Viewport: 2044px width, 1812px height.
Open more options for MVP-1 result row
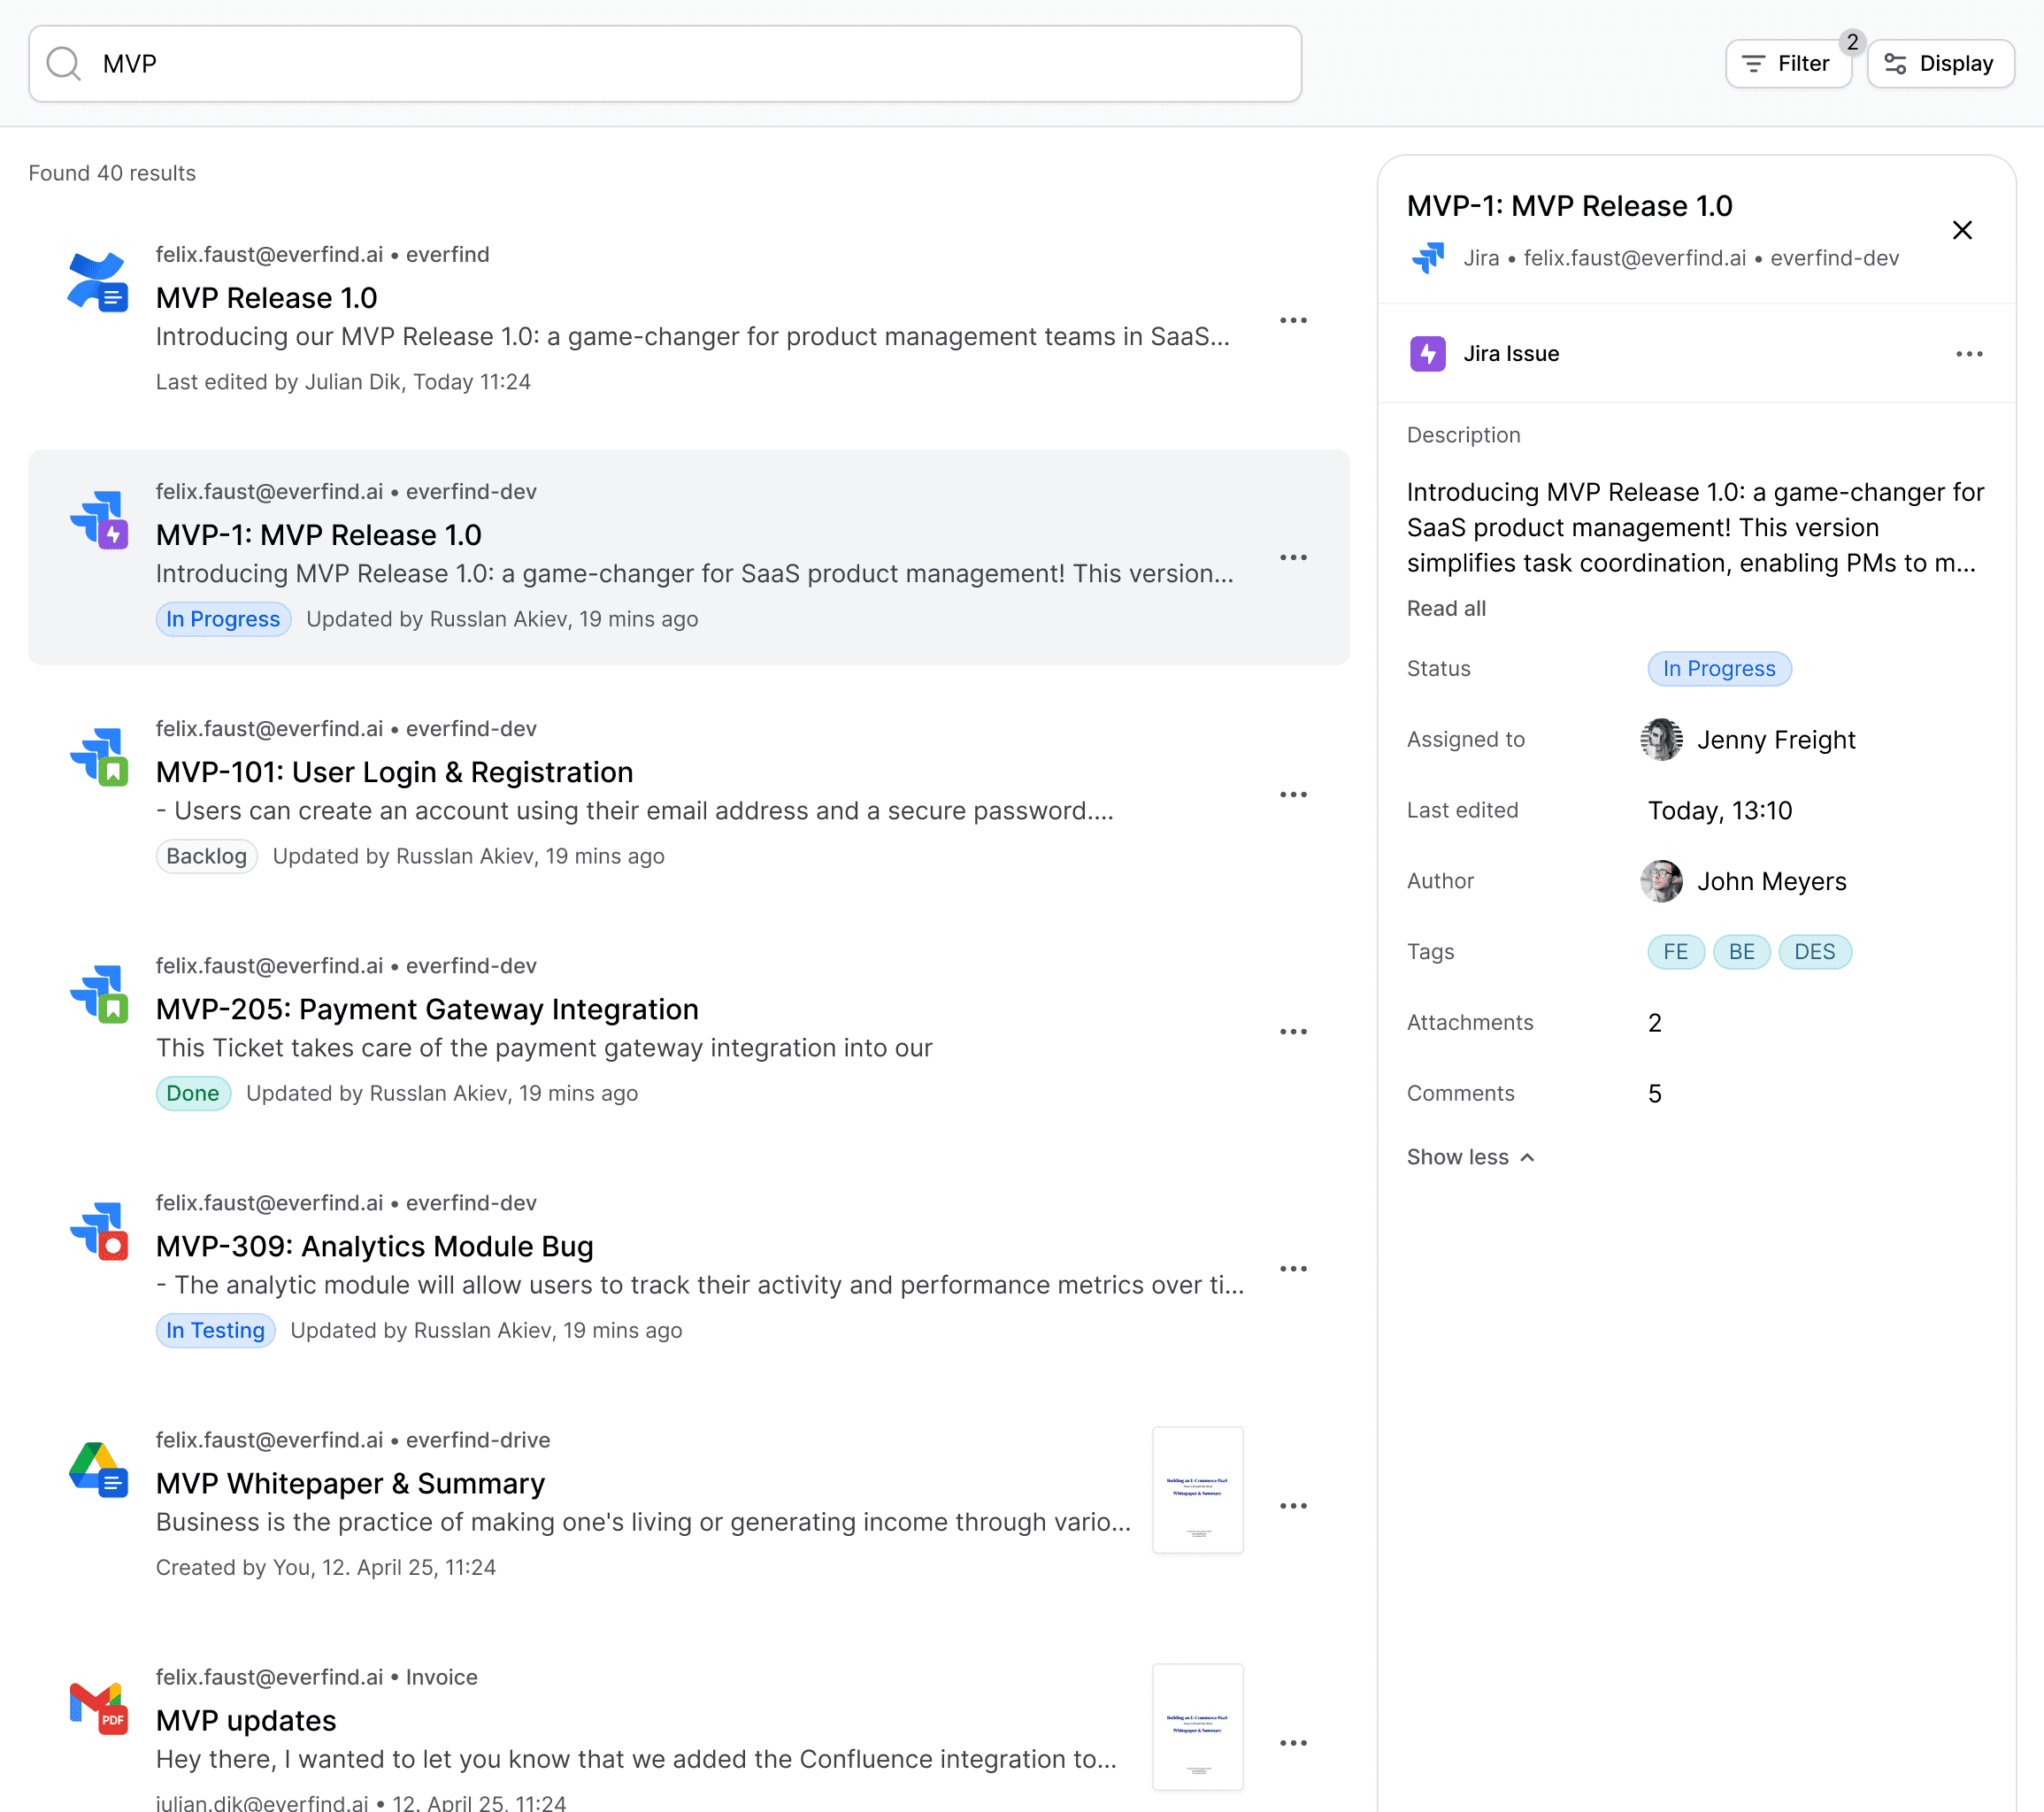click(x=1293, y=557)
